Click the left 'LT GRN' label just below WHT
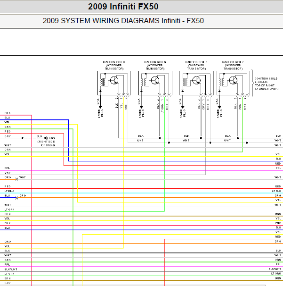This screenshot has height=286, width=283. (x=9, y=210)
